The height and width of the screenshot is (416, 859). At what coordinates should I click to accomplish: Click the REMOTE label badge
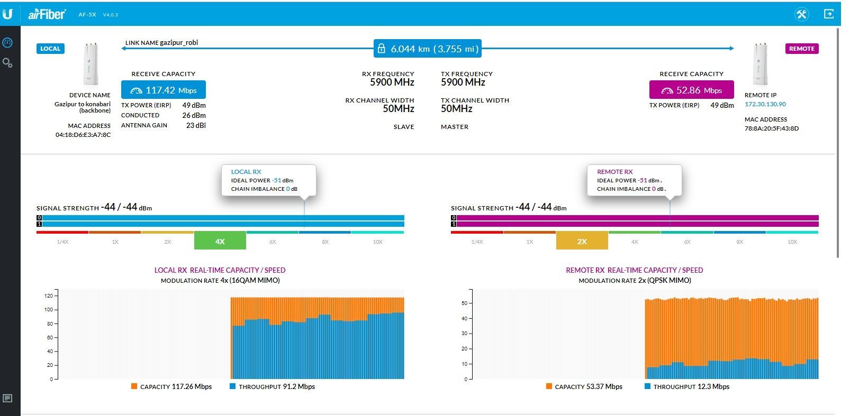pos(801,49)
